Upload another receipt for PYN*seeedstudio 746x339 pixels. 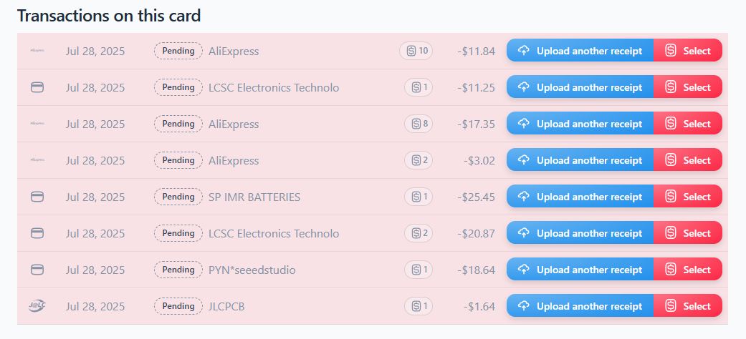580,270
